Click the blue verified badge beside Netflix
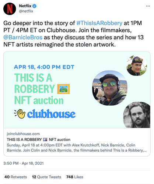This screenshot has height=184, width=154. [34, 6]
